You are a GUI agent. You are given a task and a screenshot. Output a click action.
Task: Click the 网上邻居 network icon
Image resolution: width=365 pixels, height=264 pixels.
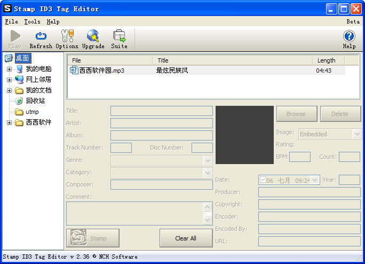click(x=19, y=80)
